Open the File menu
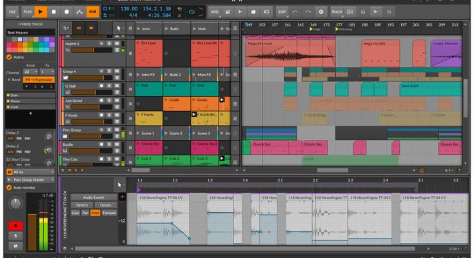The height and width of the screenshot is (258, 474). click(x=12, y=12)
